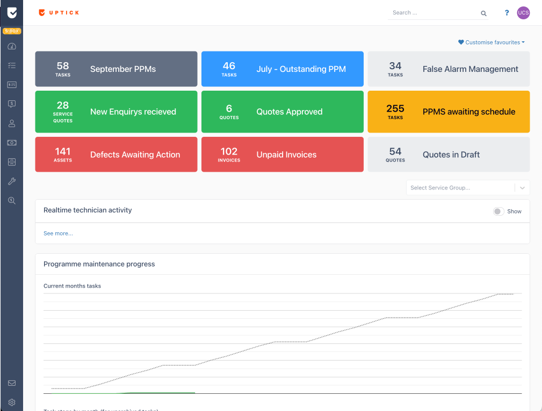Open the Quotes Approved tile

pyautogui.click(x=283, y=112)
